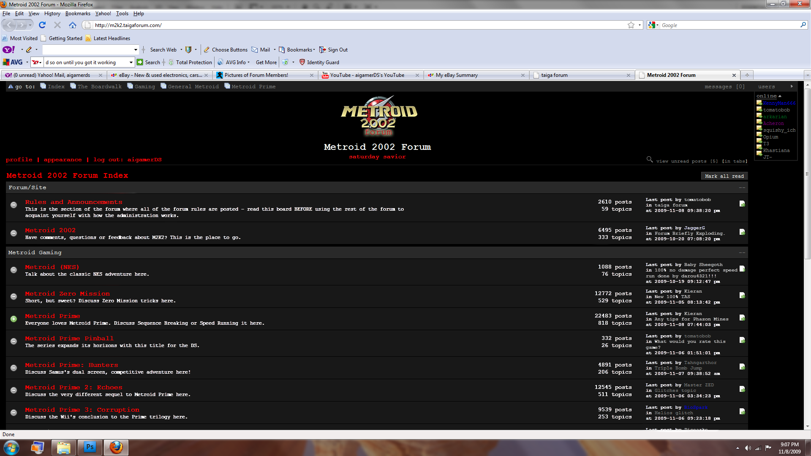Image resolution: width=811 pixels, height=456 pixels.
Task: Click the system clock showing 9:07 PM
Action: [789, 445]
